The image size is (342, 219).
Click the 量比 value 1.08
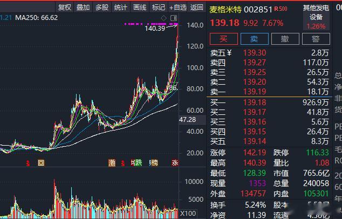tap(322, 163)
